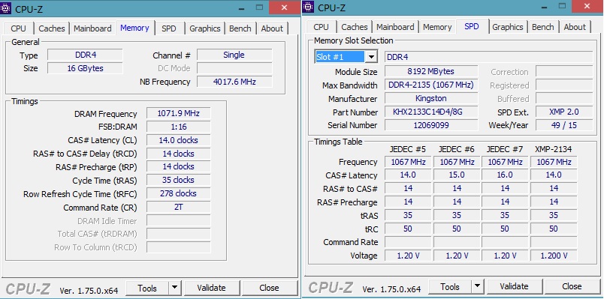604x299 pixels.
Task: Click Validate button in right window
Action: coord(514,286)
